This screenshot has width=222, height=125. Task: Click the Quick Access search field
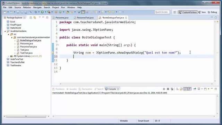(x=162, y=12)
